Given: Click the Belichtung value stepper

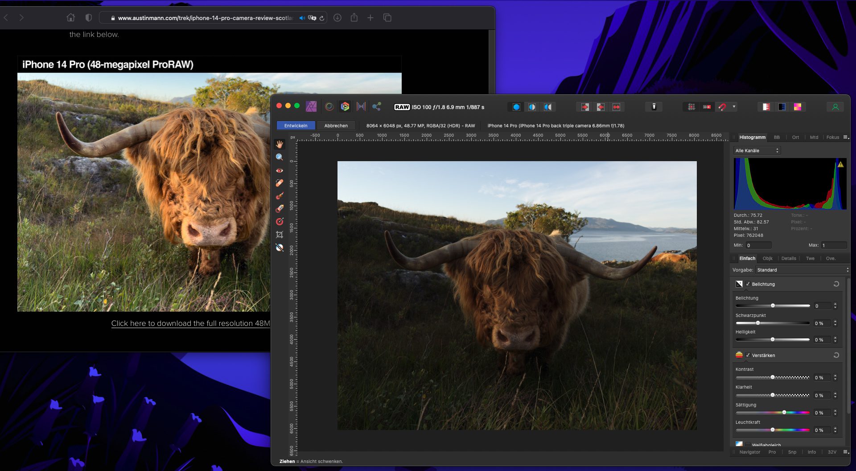Looking at the screenshot, I should coord(835,306).
